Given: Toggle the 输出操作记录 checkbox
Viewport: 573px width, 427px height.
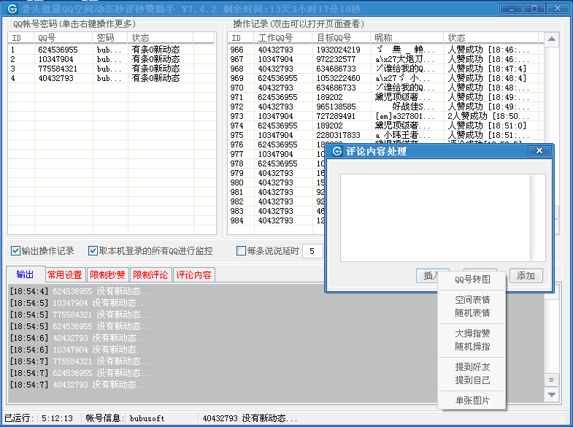Looking at the screenshot, I should coord(16,251).
